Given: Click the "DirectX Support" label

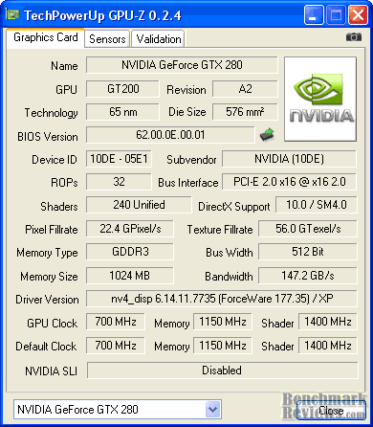Looking at the screenshot, I should click(x=234, y=207).
